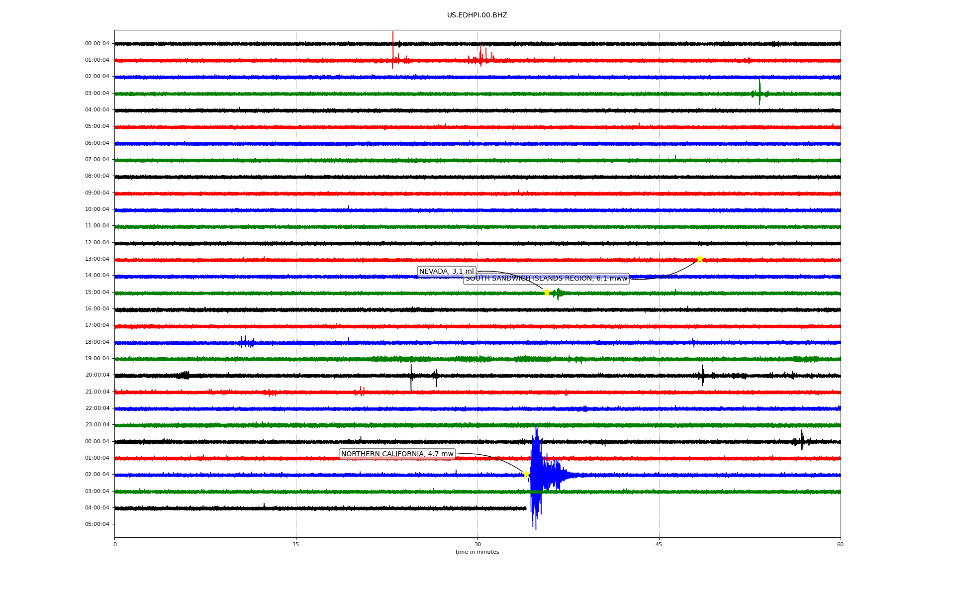Click the 20:00:04 time axis label
The image size is (955, 597).
[97, 375]
